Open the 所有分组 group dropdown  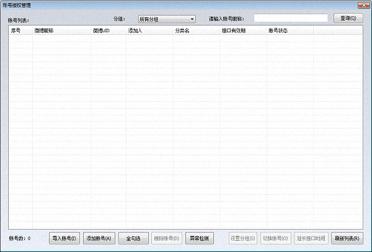(167, 19)
